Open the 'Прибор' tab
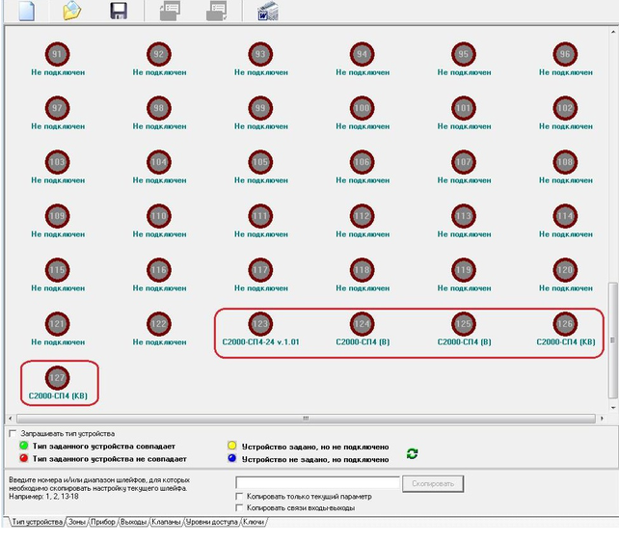 [x=102, y=522]
